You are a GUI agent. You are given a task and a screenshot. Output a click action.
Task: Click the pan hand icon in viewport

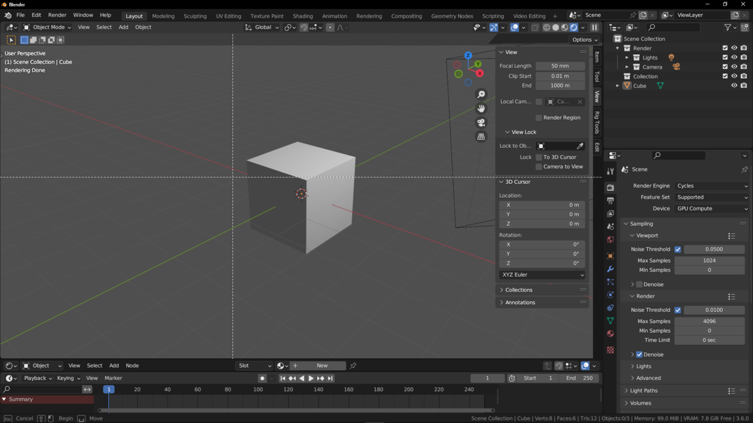[x=481, y=109]
